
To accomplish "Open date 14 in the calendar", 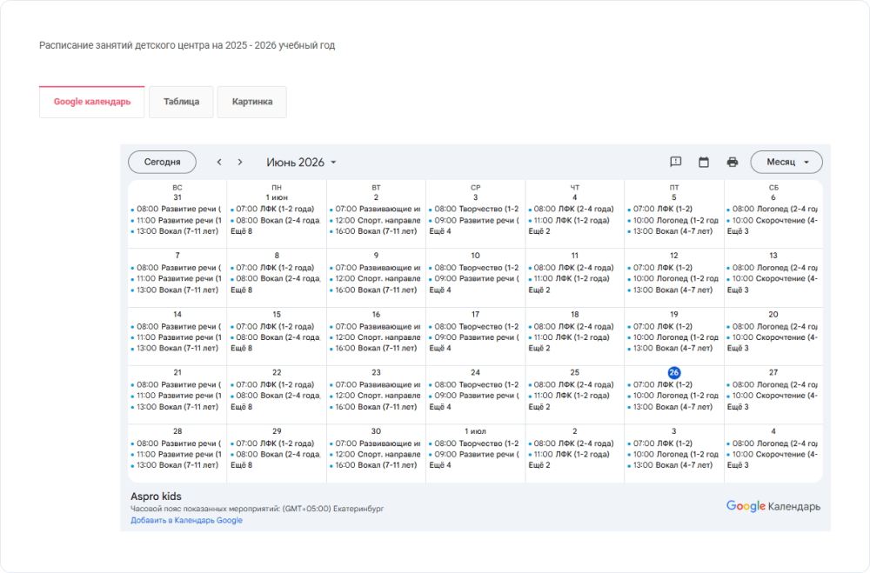I will click(177, 314).
